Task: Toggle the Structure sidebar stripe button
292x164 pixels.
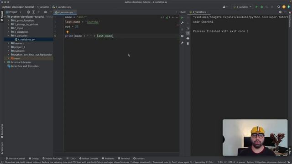Action: [x=2, y=148]
